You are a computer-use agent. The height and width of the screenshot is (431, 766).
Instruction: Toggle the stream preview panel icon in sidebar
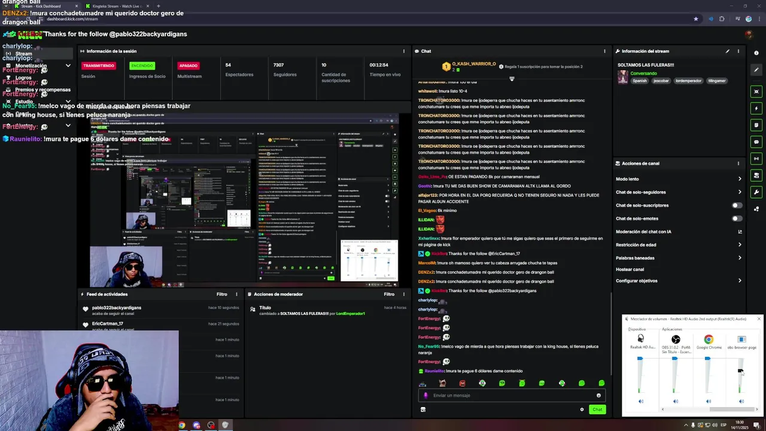(x=756, y=92)
